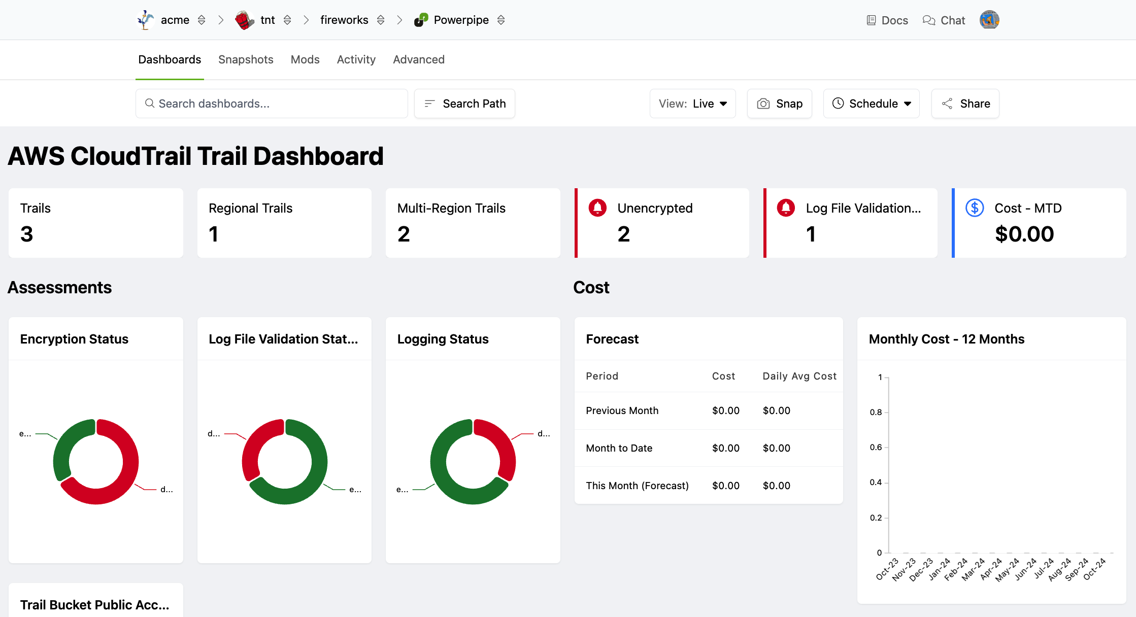Image resolution: width=1136 pixels, height=617 pixels.
Task: Open the View: Live dropdown
Action: [692, 104]
